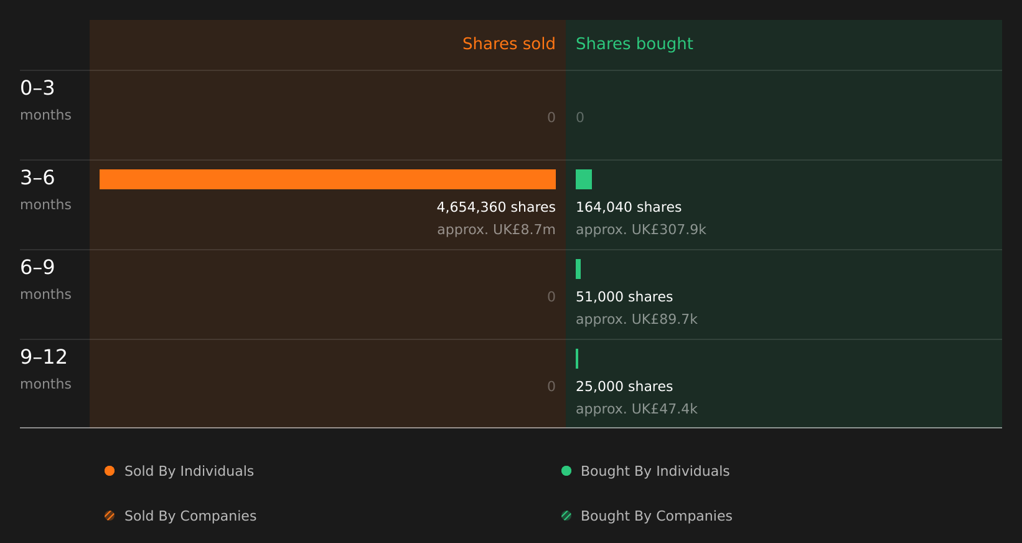Toggle the Sold By Individuals legend label
The width and height of the screenshot is (1022, 543).
[189, 471]
